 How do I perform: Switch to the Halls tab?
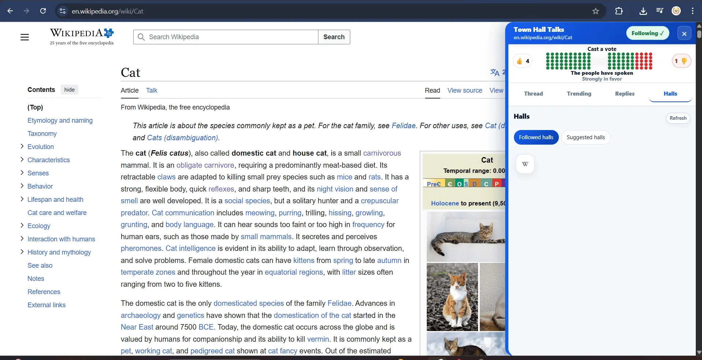pyautogui.click(x=671, y=94)
